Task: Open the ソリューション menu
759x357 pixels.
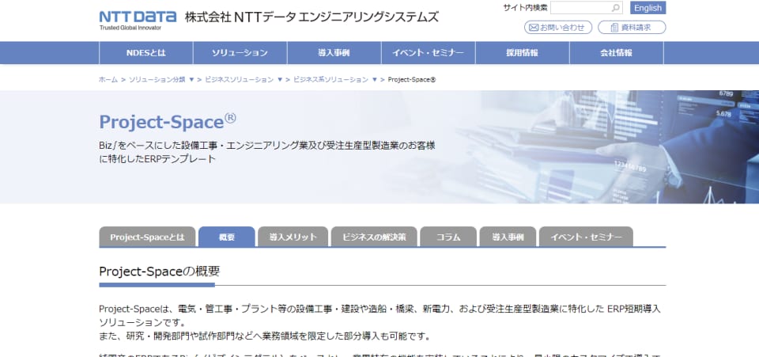Action: click(240, 53)
